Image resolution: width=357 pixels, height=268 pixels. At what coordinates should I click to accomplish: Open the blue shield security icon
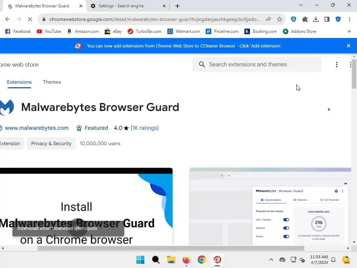pos(338,20)
